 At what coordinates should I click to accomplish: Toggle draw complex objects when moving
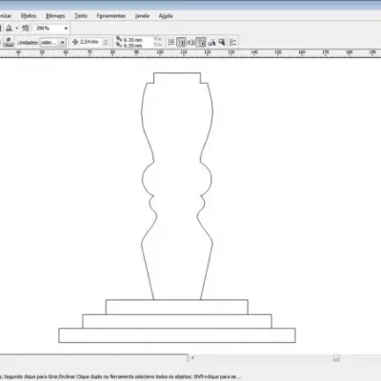click(x=211, y=42)
